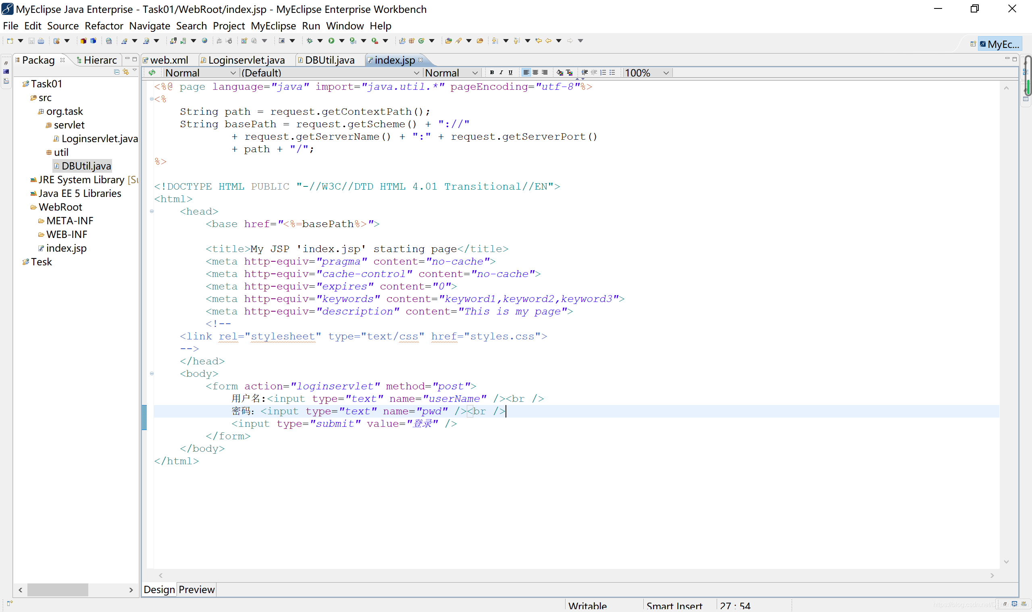Select index.jsp in Package Explorer tree
The height and width of the screenshot is (612, 1032).
63,248
